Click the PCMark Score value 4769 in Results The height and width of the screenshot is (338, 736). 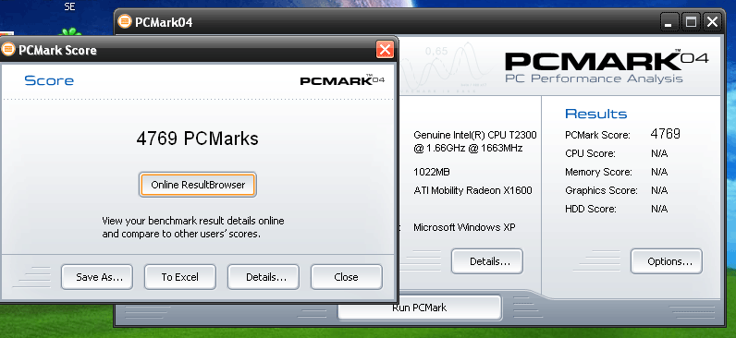click(665, 134)
